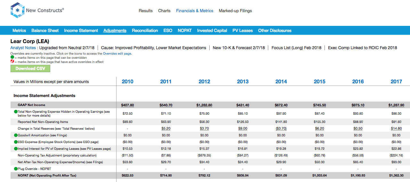
Task: Download the data as CSV
Action: click(30, 69)
